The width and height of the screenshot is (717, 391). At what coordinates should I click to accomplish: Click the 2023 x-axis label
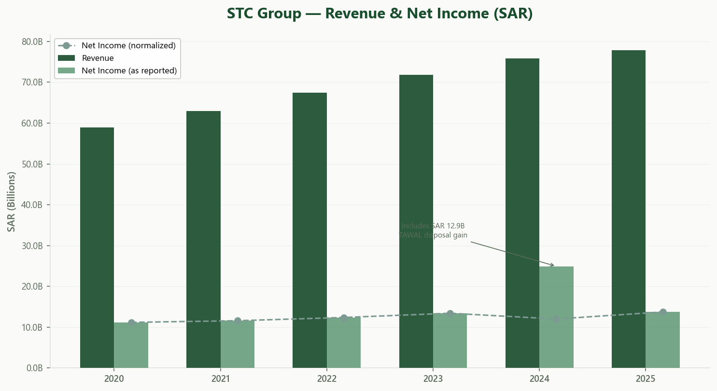click(x=433, y=379)
